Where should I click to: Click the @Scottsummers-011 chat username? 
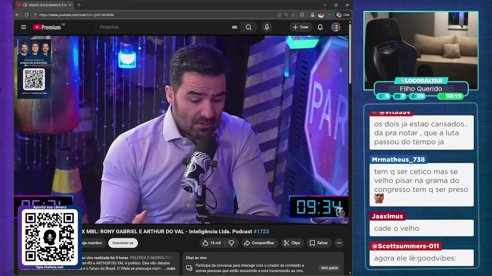(406, 246)
